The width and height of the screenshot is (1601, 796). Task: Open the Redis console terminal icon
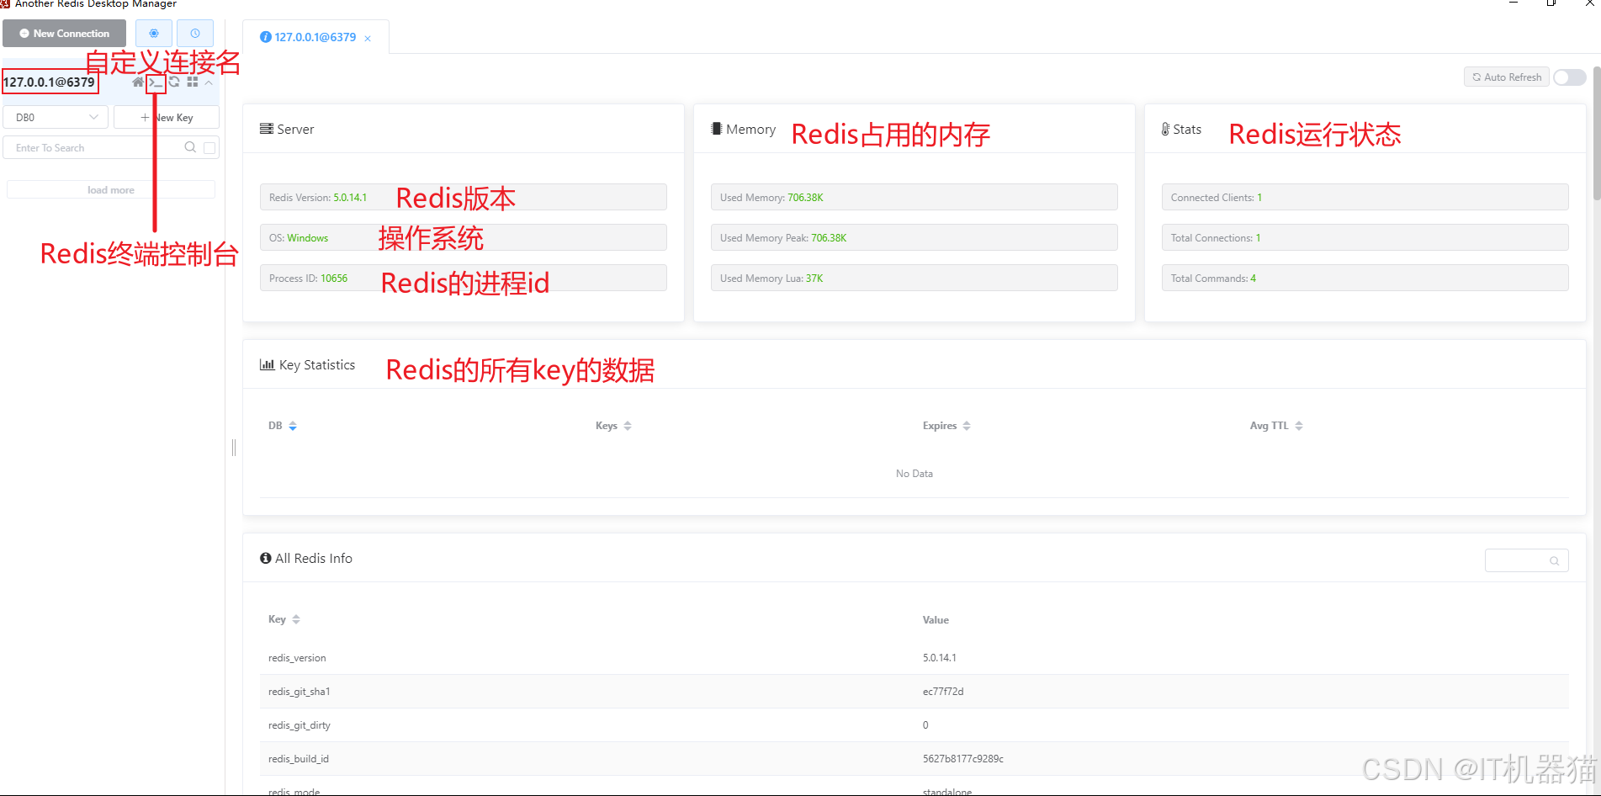[x=156, y=82]
